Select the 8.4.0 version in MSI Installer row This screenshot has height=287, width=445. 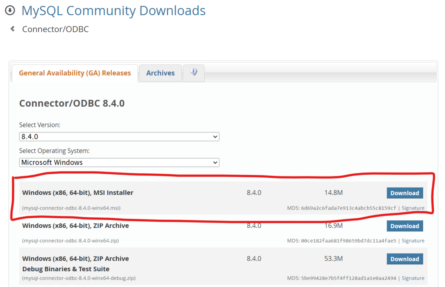tap(254, 192)
